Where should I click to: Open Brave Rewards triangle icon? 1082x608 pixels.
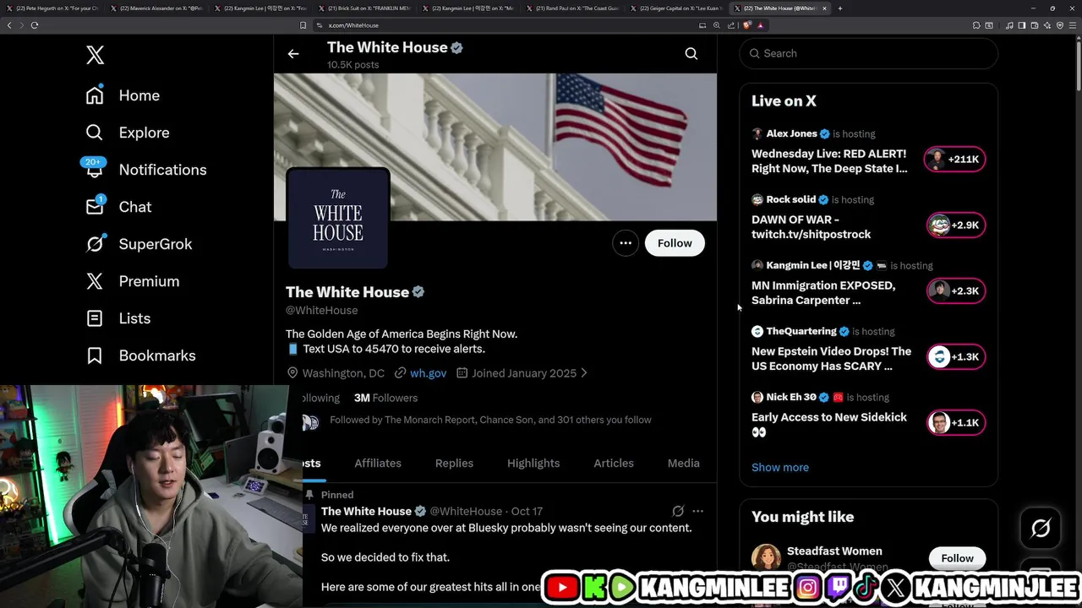(761, 25)
